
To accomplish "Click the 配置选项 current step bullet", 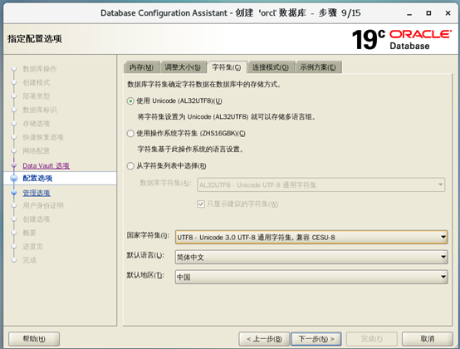I will [x=13, y=178].
